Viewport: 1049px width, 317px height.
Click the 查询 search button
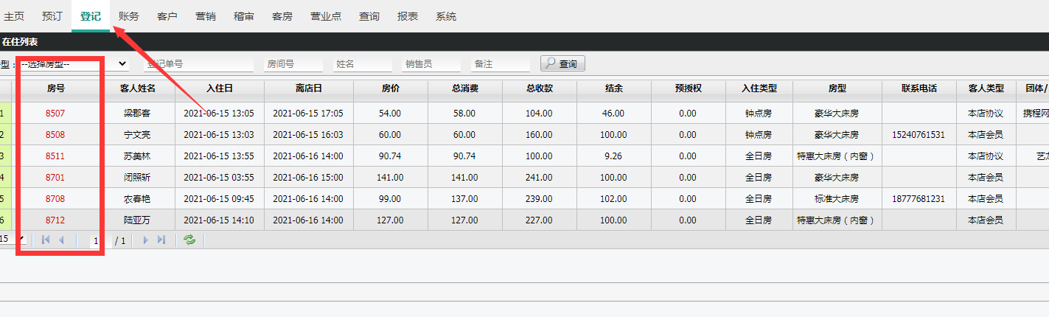coord(562,64)
